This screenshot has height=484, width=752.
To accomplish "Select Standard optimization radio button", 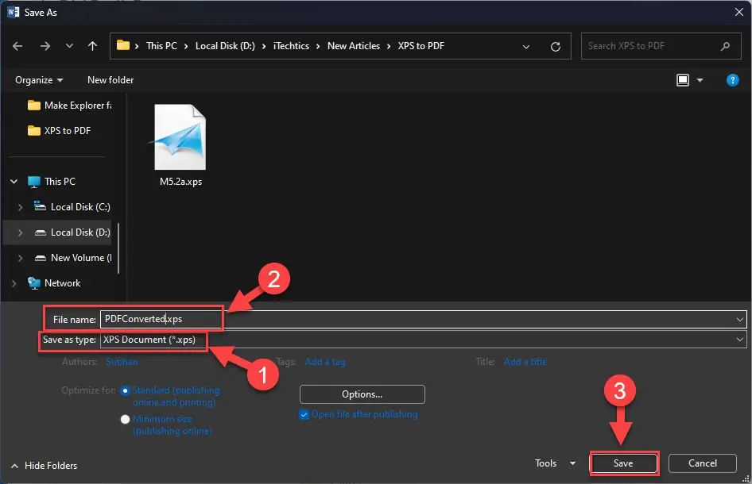I will click(x=125, y=390).
